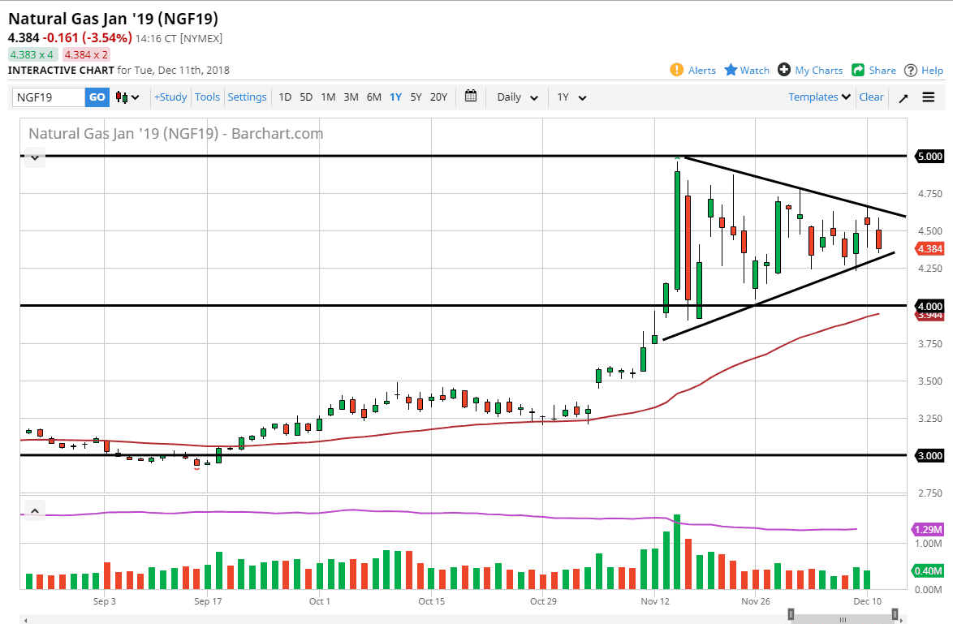Click the NGF19 symbol input field
The width and height of the screenshot is (953, 624).
pyautogui.click(x=48, y=97)
